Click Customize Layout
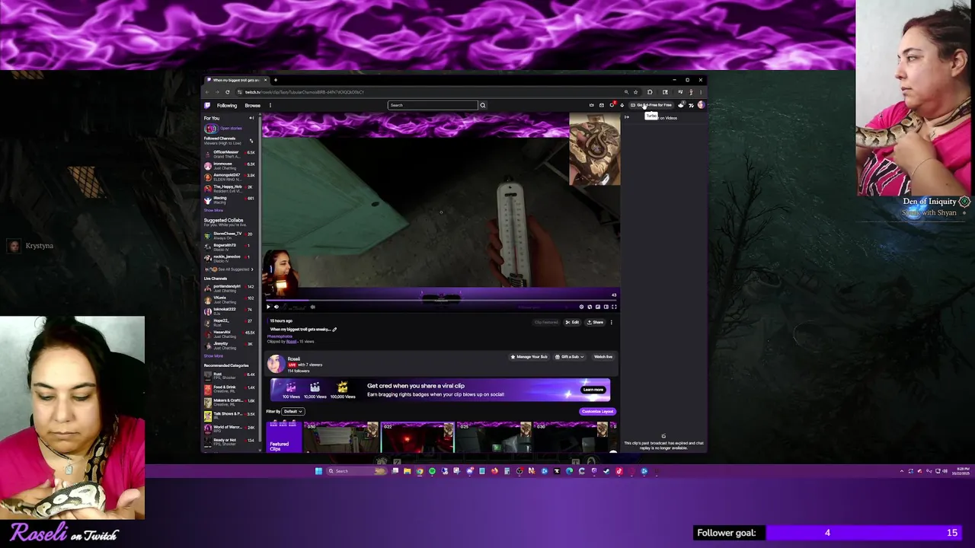 point(596,412)
